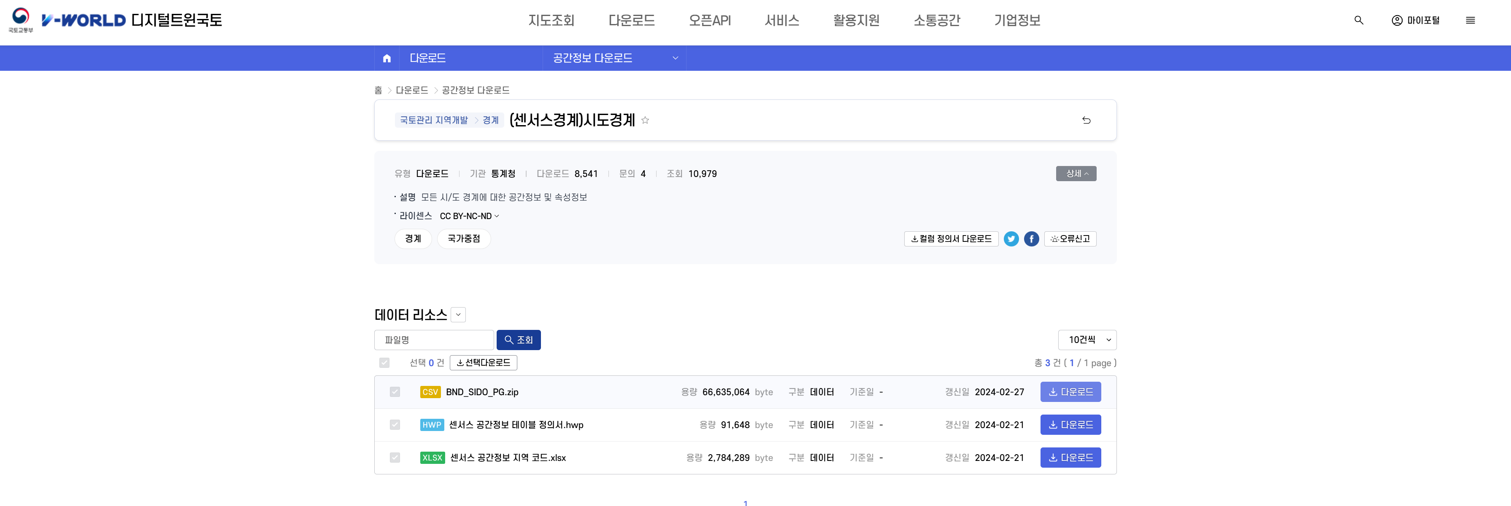Collapse details with the 상세 button
The width and height of the screenshot is (1511, 506).
pyautogui.click(x=1076, y=173)
